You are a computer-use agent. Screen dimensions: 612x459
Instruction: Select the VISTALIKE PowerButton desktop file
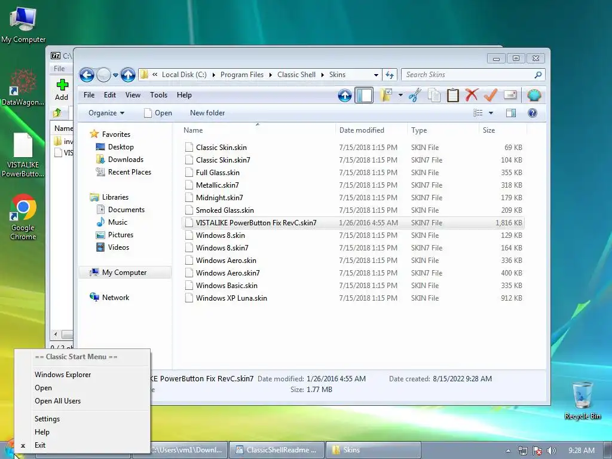point(23,155)
